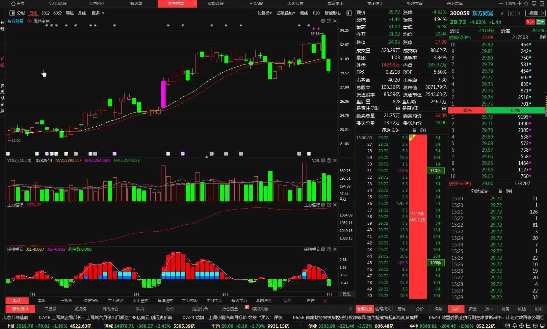The height and width of the screenshot is (329, 547).
Task: Expand 分时成交 details via [详]
Action: pyautogui.click(x=509, y=191)
